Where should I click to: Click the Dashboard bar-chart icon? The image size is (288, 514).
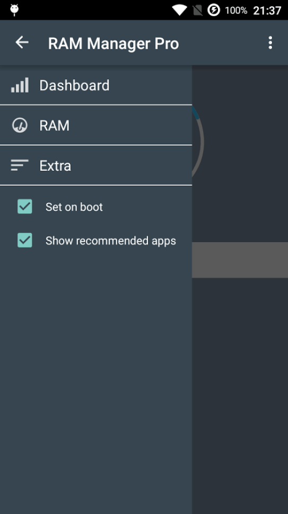click(x=20, y=85)
